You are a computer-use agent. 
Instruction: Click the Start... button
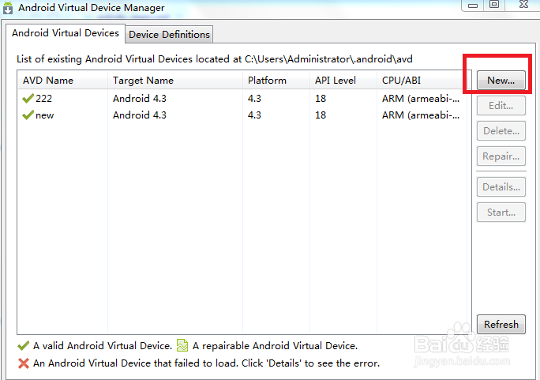(501, 213)
